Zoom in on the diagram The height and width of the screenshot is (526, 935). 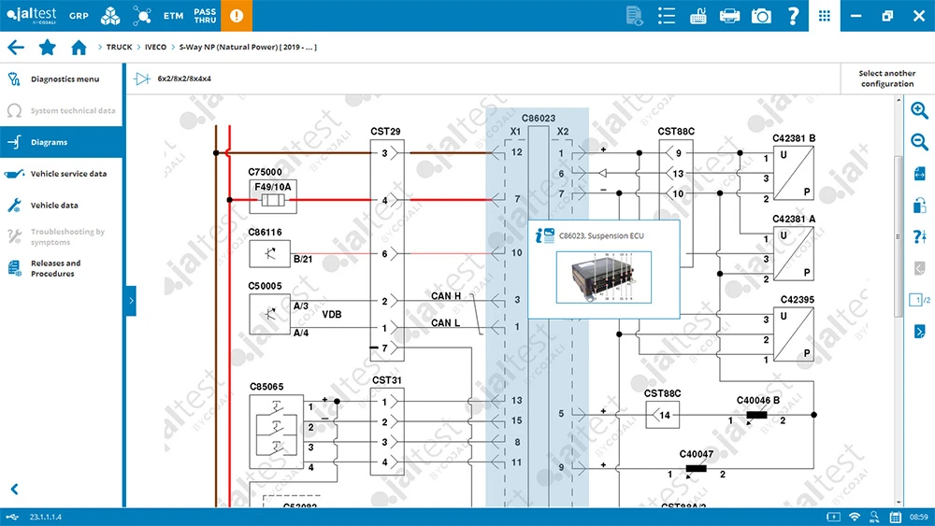coord(919,110)
